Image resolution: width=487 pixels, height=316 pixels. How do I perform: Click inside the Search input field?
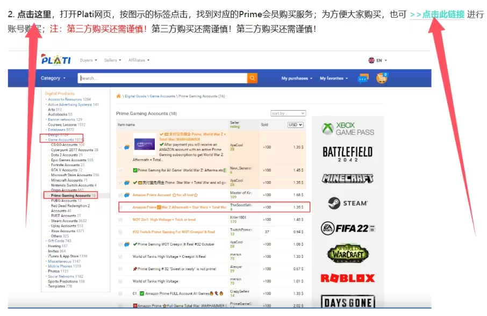[162, 78]
